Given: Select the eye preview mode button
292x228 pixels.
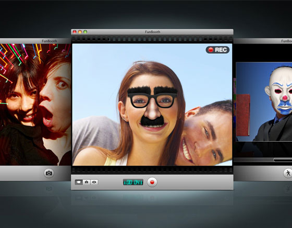Looking at the screenshot, I should (x=94, y=182).
